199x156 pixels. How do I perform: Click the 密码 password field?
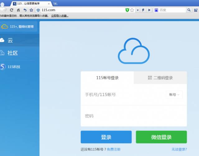134,116
